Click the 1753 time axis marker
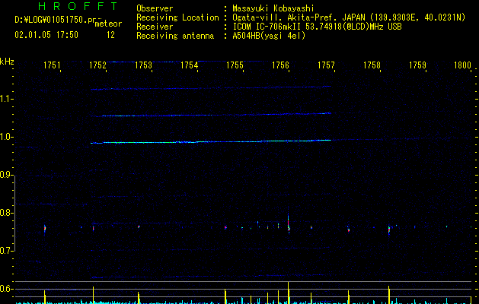Image resolution: width=479 pixels, height=304 pixels. coord(143,65)
